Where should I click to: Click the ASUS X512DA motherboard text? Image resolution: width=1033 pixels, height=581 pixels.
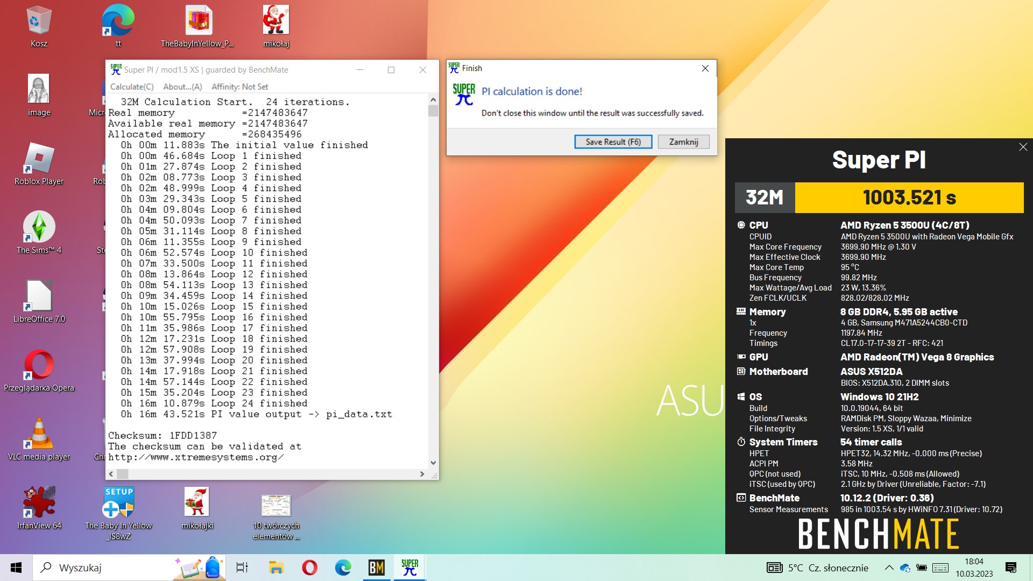pos(872,371)
